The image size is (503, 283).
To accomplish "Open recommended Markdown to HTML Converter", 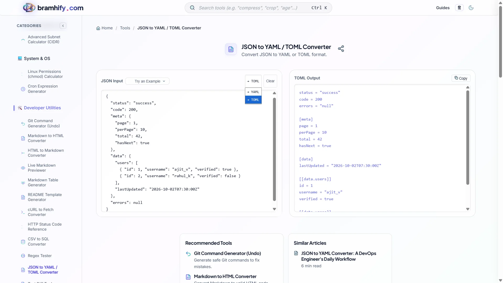I will [x=225, y=276].
